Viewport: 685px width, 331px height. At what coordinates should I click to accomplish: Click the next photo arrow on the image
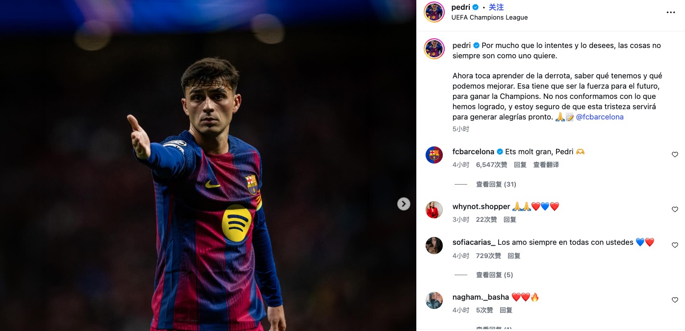tap(404, 204)
